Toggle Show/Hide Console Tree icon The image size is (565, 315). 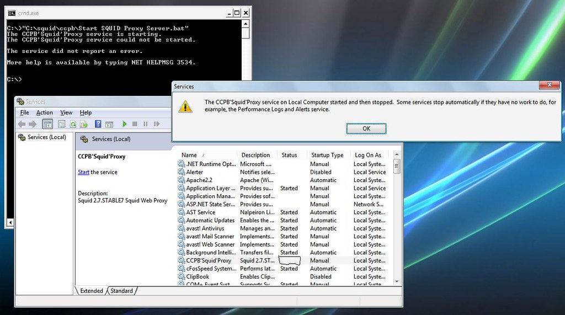point(47,124)
